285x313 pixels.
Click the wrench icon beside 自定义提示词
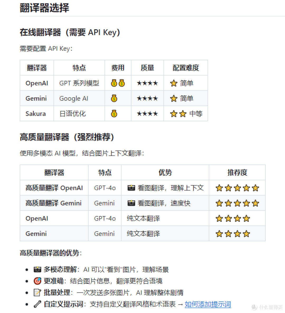(x=37, y=304)
